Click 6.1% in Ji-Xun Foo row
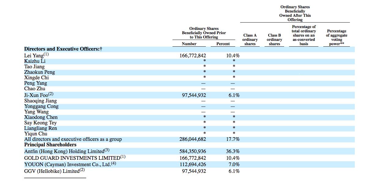The height and width of the screenshot is (182, 375). (234, 95)
